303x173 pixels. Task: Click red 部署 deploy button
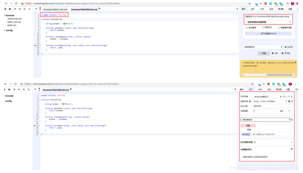pyautogui.click(x=248, y=126)
